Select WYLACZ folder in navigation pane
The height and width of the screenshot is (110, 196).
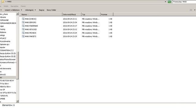click(x=3, y=38)
